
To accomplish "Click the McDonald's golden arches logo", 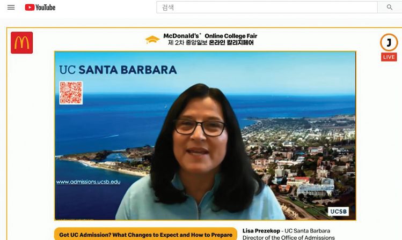I will [21, 43].
